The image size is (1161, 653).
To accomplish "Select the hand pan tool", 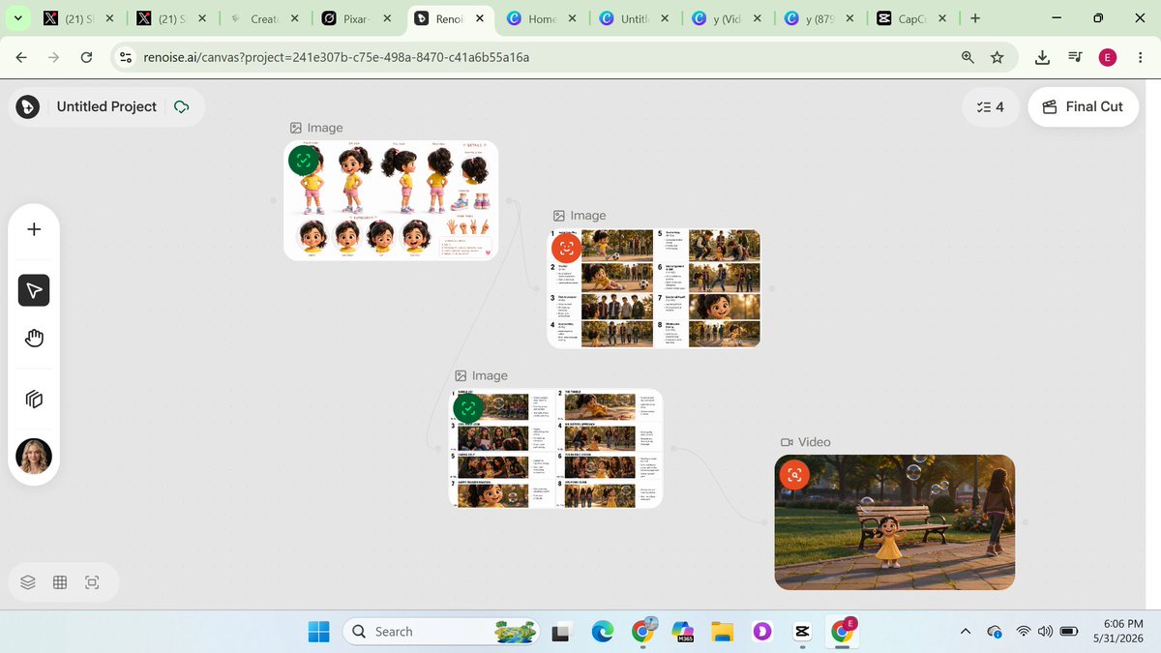I will tap(34, 338).
